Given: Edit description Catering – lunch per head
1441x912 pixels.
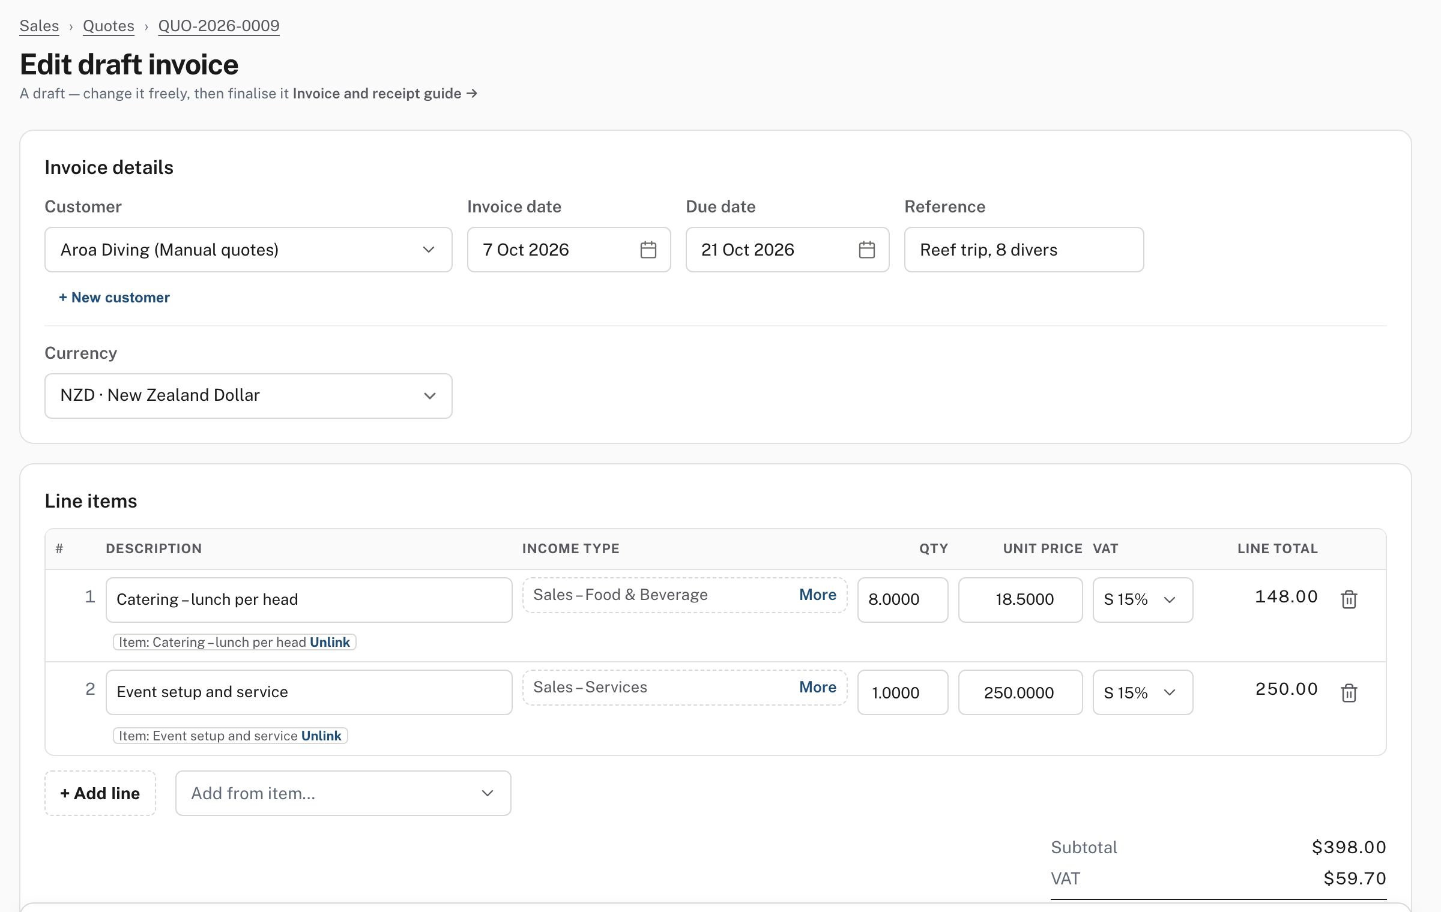Looking at the screenshot, I should click(309, 599).
